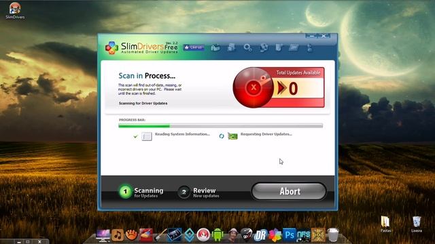Click the calendar grid toolbar icon
The height and width of the screenshot is (244, 435).
(x=294, y=48)
